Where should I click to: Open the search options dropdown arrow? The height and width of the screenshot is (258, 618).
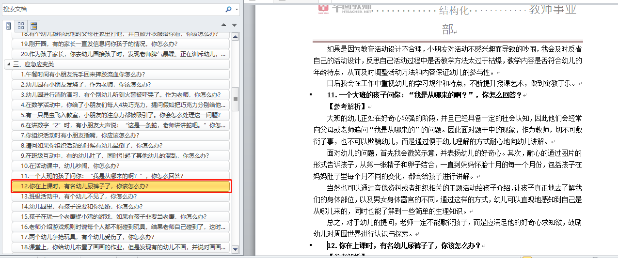pyautogui.click(x=237, y=10)
